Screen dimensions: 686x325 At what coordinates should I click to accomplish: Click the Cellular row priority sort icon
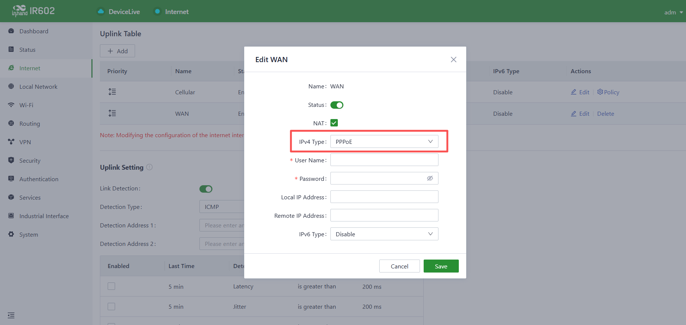point(112,92)
